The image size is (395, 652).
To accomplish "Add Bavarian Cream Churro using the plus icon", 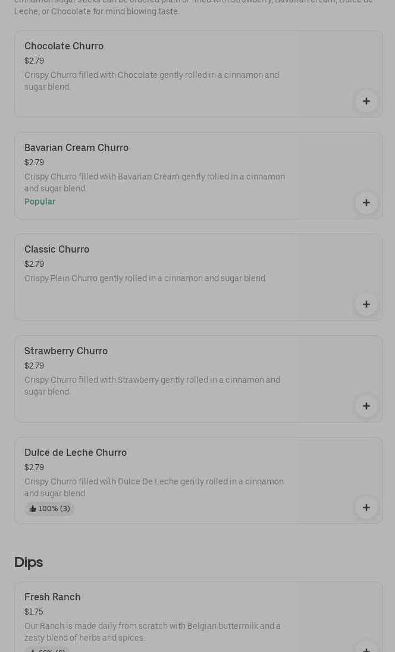I will coord(366,203).
